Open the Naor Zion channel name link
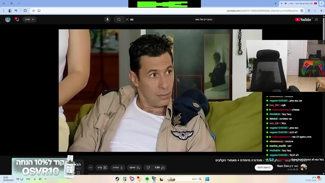 tap(288, 166)
